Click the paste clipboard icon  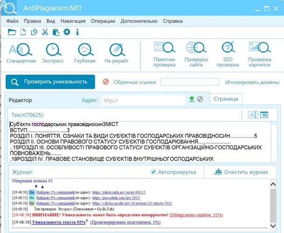tap(56, 33)
